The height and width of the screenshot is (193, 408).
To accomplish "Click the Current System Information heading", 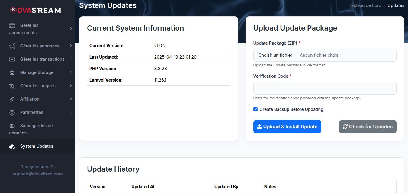I will pos(135,28).
